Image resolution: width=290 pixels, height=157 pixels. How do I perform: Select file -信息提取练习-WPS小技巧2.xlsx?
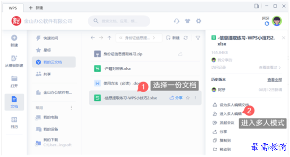pos(145,98)
